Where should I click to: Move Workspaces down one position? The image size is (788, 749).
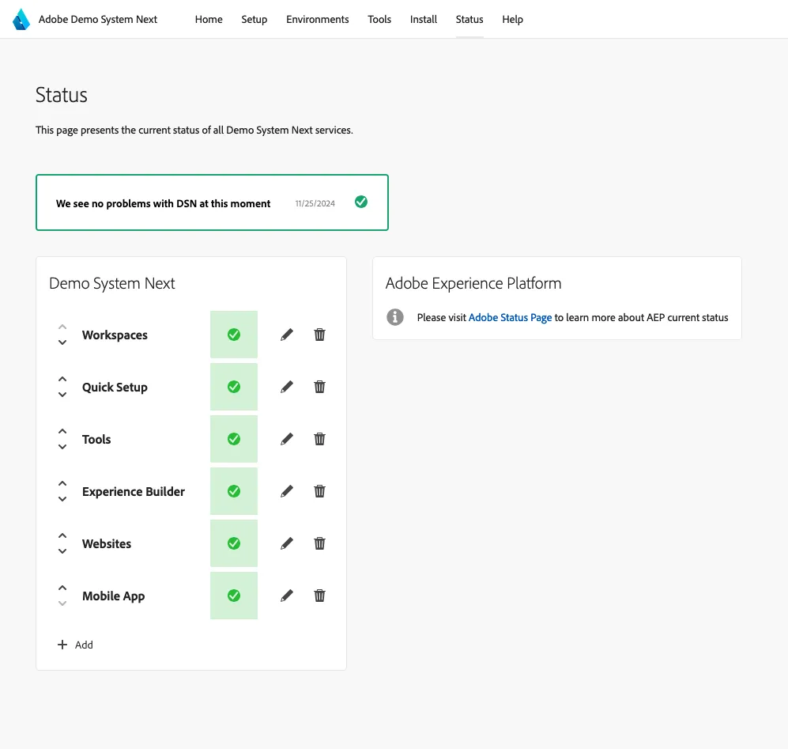click(x=62, y=342)
